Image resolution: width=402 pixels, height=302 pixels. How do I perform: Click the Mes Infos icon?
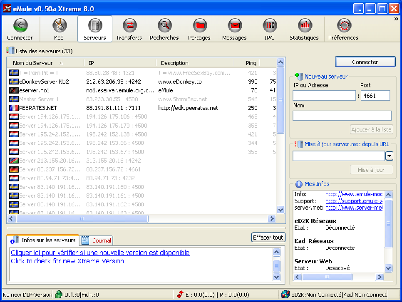(299, 184)
